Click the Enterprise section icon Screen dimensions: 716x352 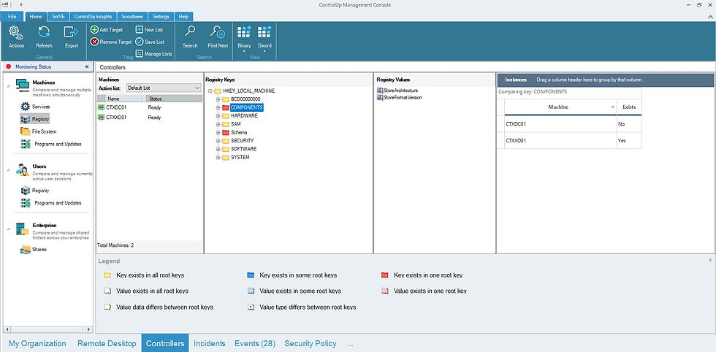click(23, 229)
